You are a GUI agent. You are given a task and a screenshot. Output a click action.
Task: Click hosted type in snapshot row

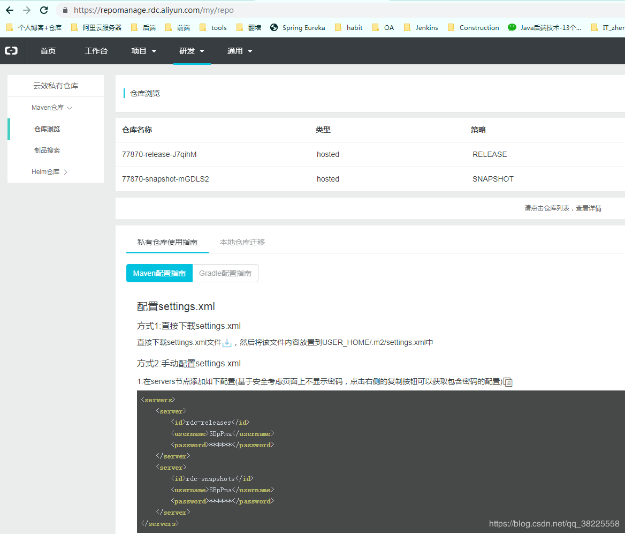tap(328, 179)
